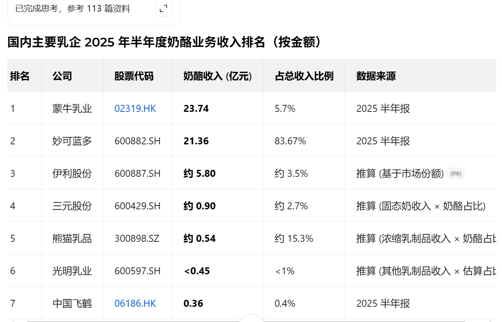The width and height of the screenshot is (502, 322).
Task: Select the 蒙牛乳业 company cell
Action: click(72, 109)
